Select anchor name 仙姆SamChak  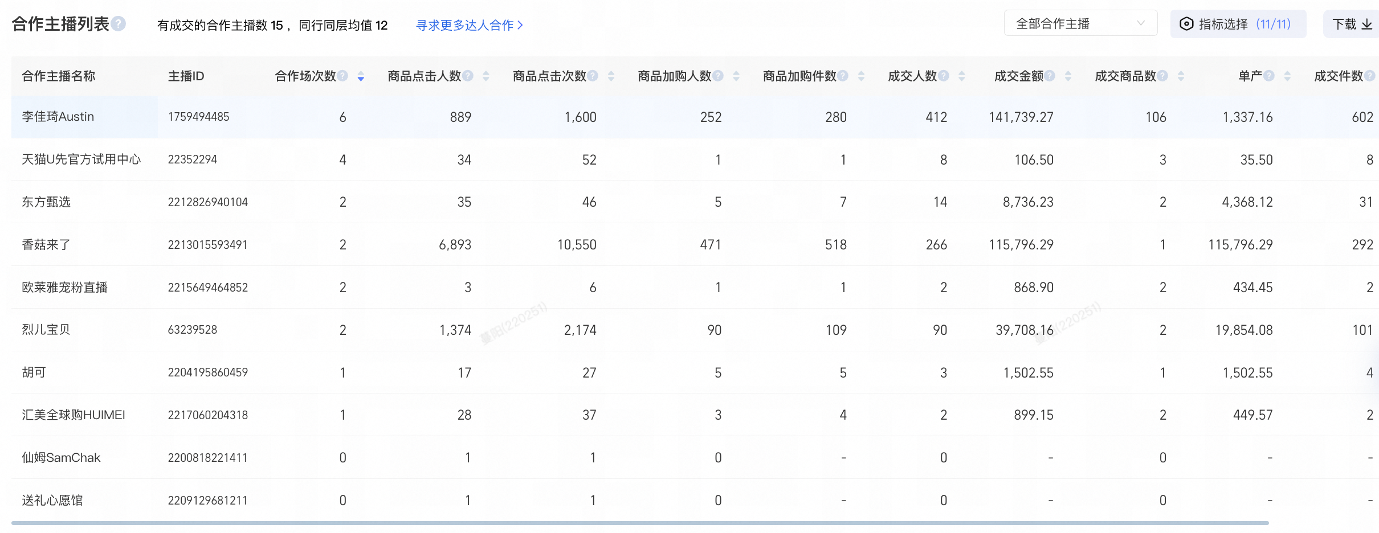(x=61, y=458)
